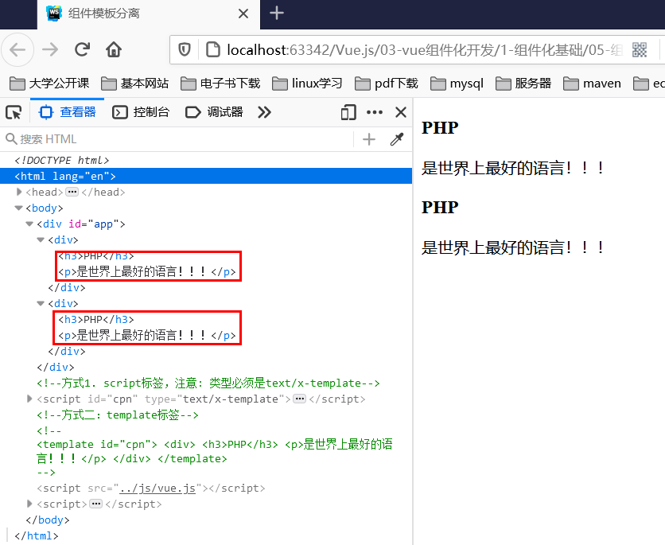Click first 是世界上最好的语言 paragraph on page
The width and height of the screenshot is (665, 545).
[513, 168]
